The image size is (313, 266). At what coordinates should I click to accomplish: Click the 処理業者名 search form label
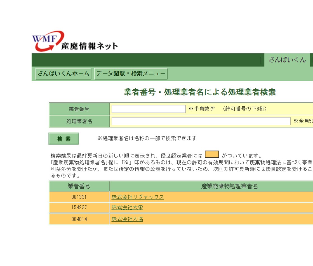[x=79, y=121]
